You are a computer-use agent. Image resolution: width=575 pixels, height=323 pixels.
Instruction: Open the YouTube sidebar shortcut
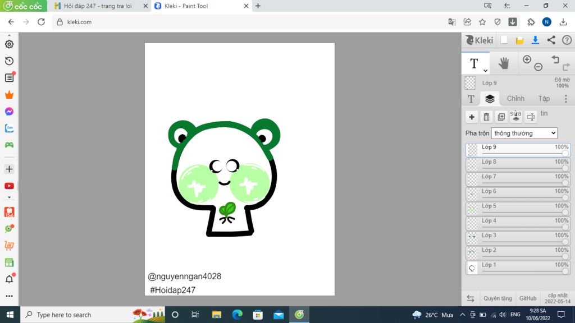point(9,186)
